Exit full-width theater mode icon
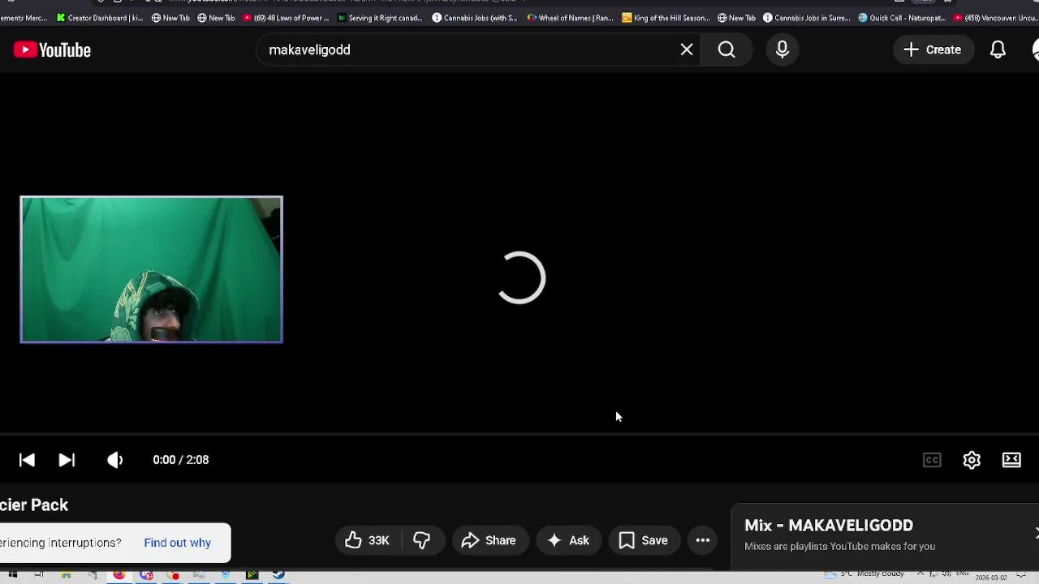The image size is (1039, 584). 1011,460
